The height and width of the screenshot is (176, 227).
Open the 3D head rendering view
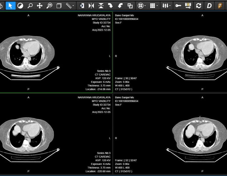220,6
